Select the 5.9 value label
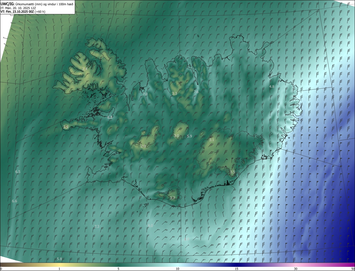The width and height of the screenshot is (355, 271). pos(189,136)
